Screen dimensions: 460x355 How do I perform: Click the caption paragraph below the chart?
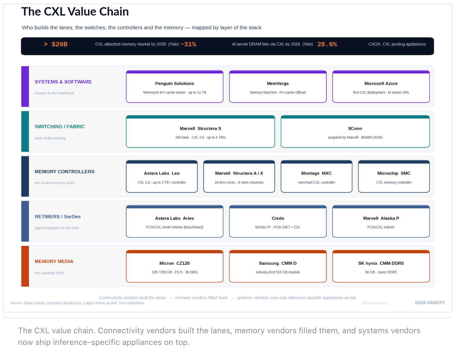click(x=219, y=336)
